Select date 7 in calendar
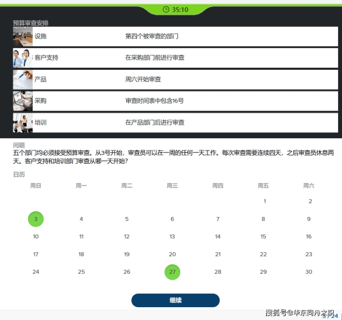The width and height of the screenshot is (342, 320). tap(218, 219)
